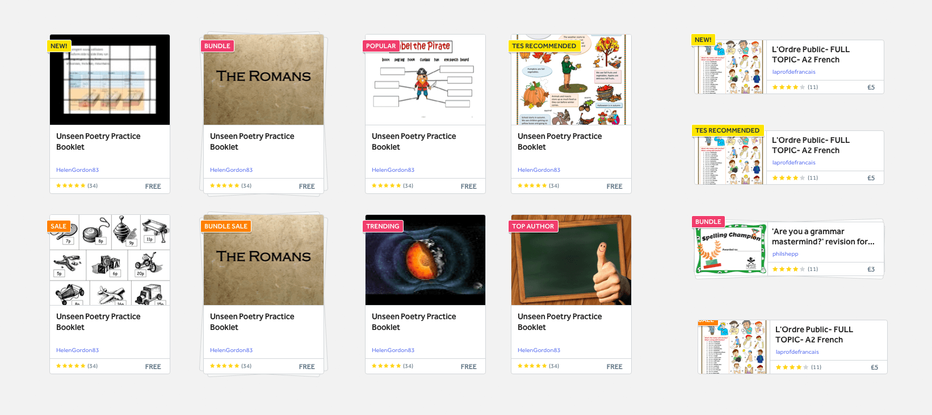The height and width of the screenshot is (415, 932).
Task: Click the pink BUNDLE badge on the Romans card
Action: 217,46
